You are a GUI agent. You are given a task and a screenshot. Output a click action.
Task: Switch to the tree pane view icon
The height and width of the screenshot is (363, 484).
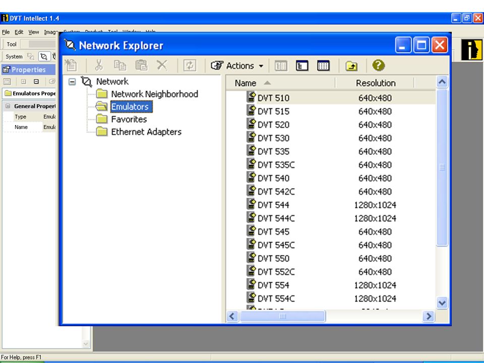tap(302, 66)
